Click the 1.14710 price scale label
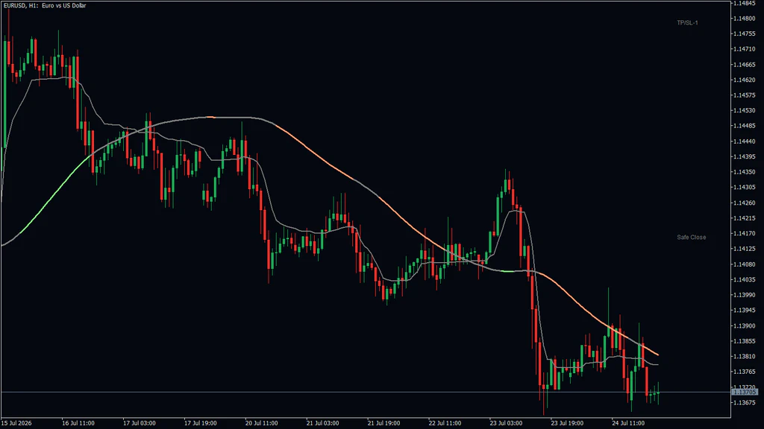The image size is (764, 429). (744, 49)
